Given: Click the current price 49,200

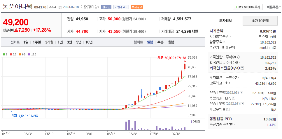Looking at the screenshot, I should coord(16,22).
